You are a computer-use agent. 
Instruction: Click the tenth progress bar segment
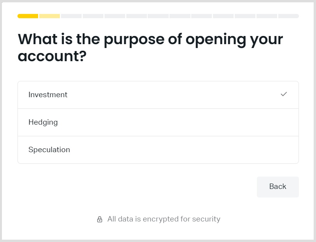click(223, 16)
